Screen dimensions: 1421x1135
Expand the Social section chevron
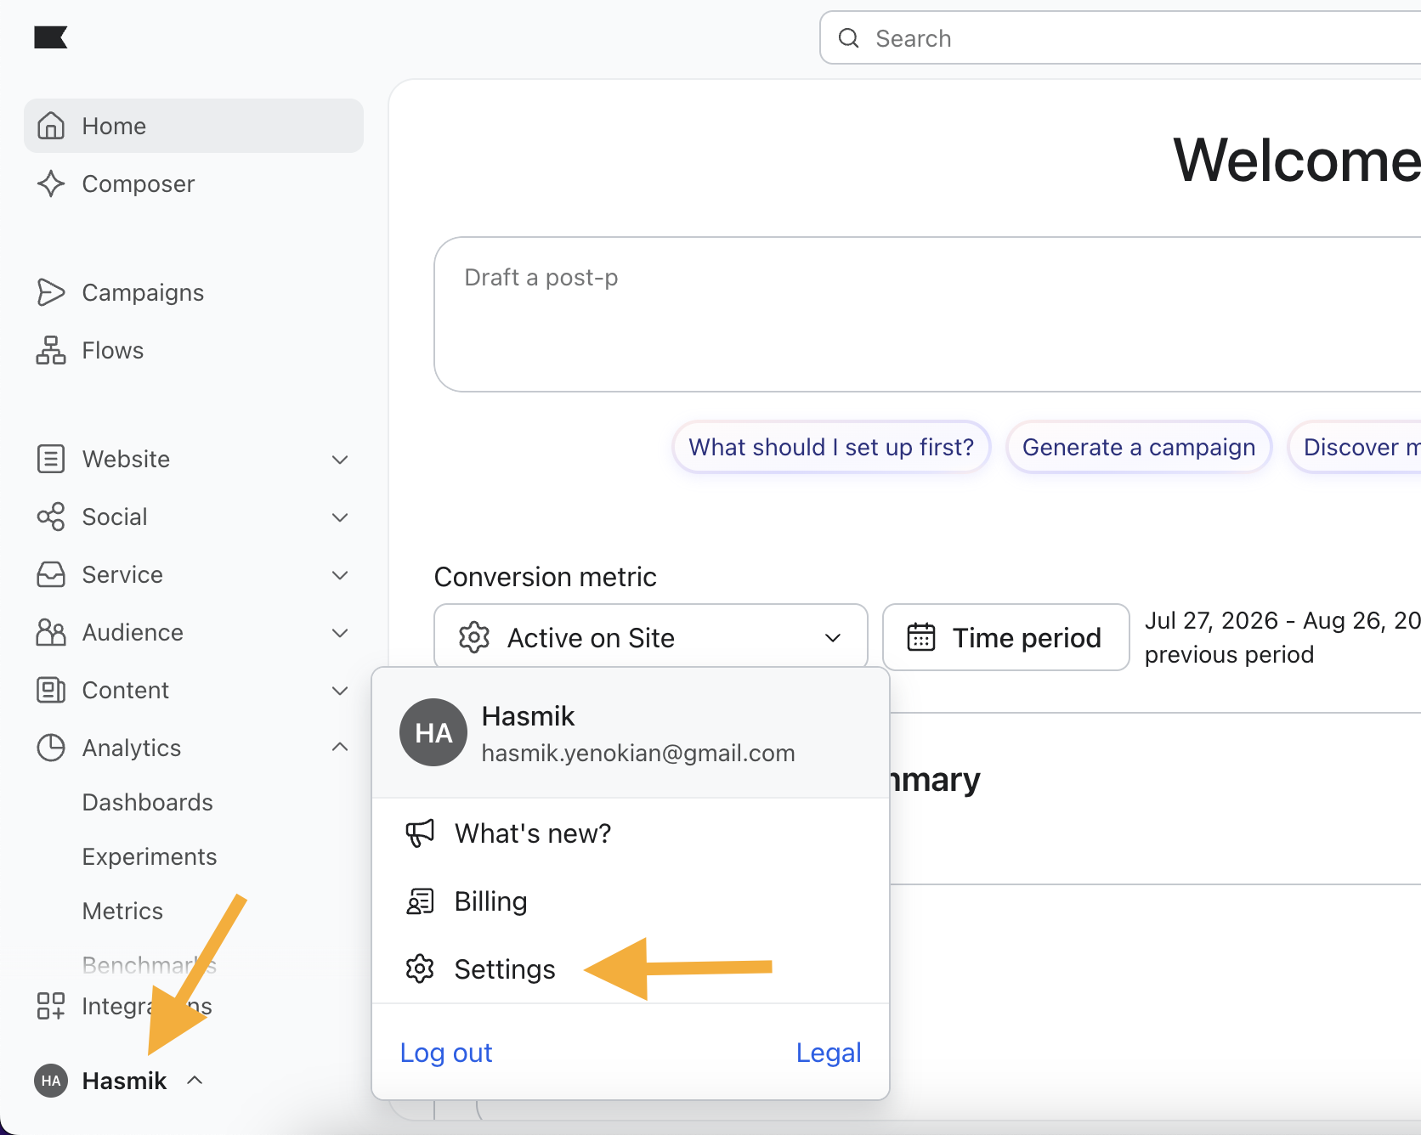[340, 517]
